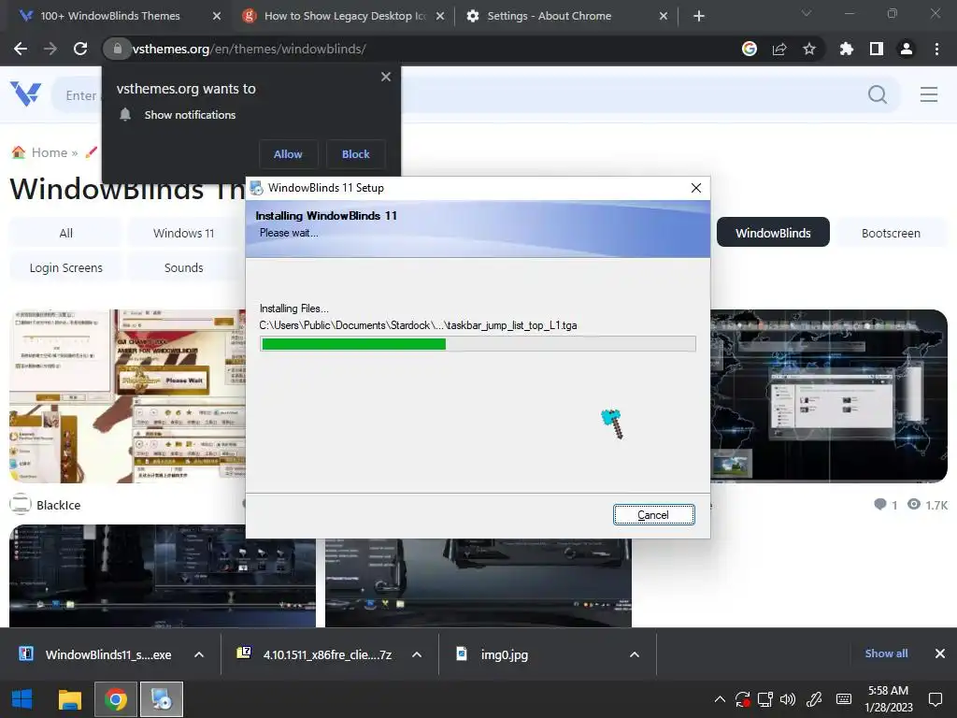This screenshot has width=957, height=718.
Task: Open the Google icon in address bar
Action: 750,49
